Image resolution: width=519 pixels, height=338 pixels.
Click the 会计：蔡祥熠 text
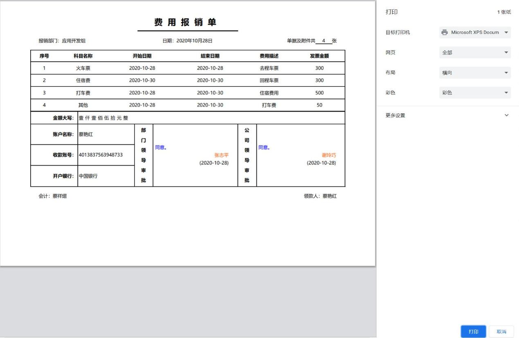(x=53, y=196)
